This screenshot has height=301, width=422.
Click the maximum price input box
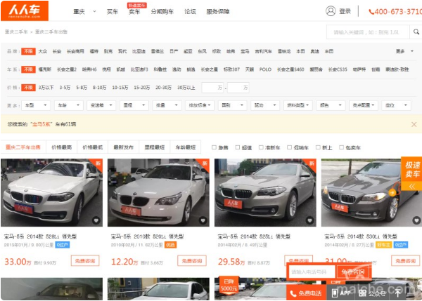[x=238, y=88]
